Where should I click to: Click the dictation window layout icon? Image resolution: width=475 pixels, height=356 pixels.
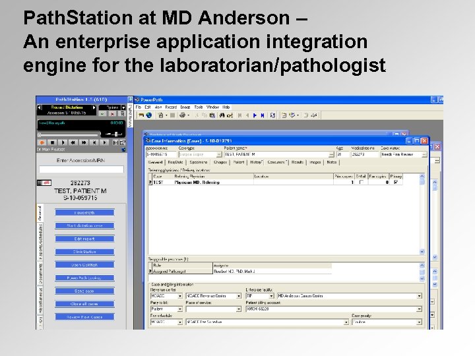123,142
